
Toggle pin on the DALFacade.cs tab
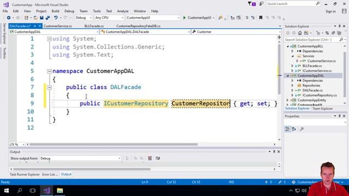click(35, 26)
